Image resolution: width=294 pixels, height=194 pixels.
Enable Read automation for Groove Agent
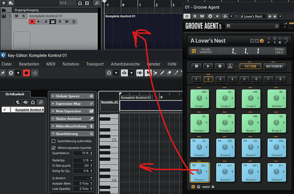tap(195, 16)
